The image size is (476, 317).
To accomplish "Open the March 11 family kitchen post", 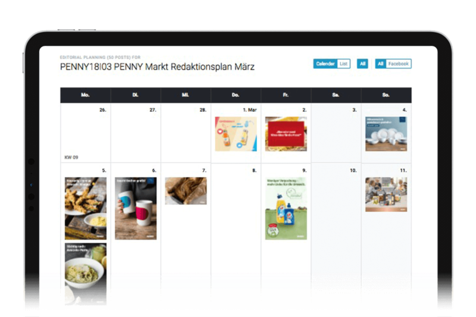I will [x=386, y=194].
